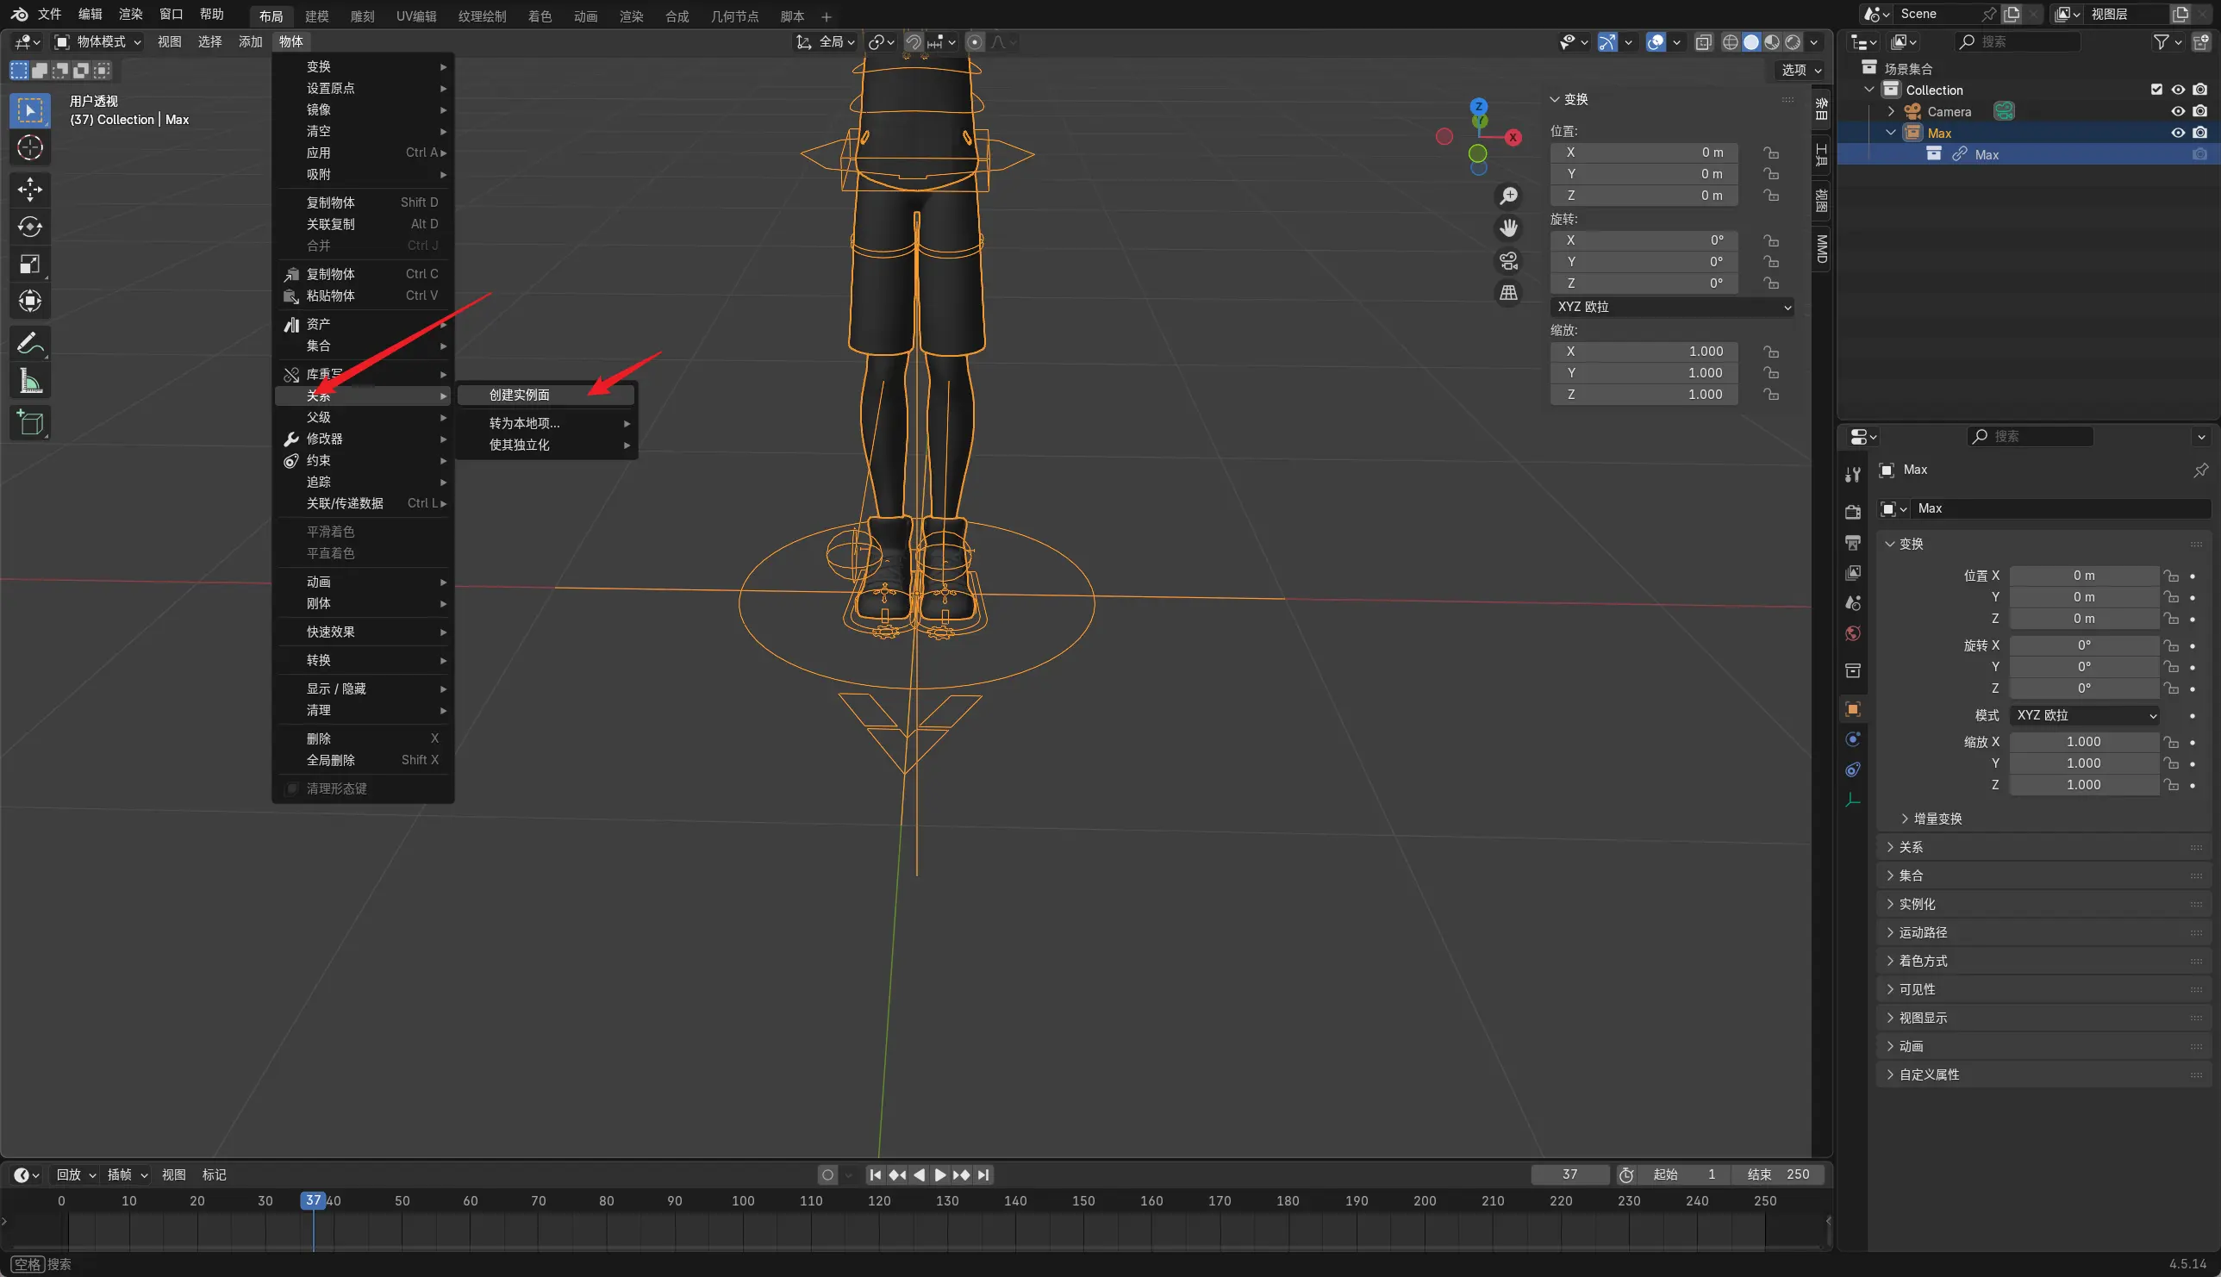Toggle camera view icon in viewport
Image resolution: width=2221 pixels, height=1277 pixels.
(1509, 260)
